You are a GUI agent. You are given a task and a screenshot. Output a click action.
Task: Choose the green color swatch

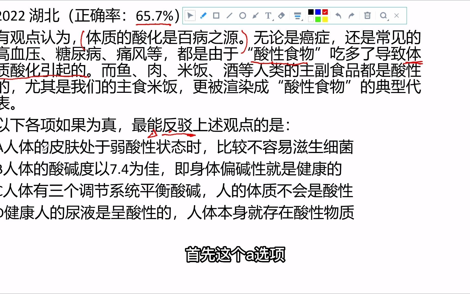click(318, 19)
